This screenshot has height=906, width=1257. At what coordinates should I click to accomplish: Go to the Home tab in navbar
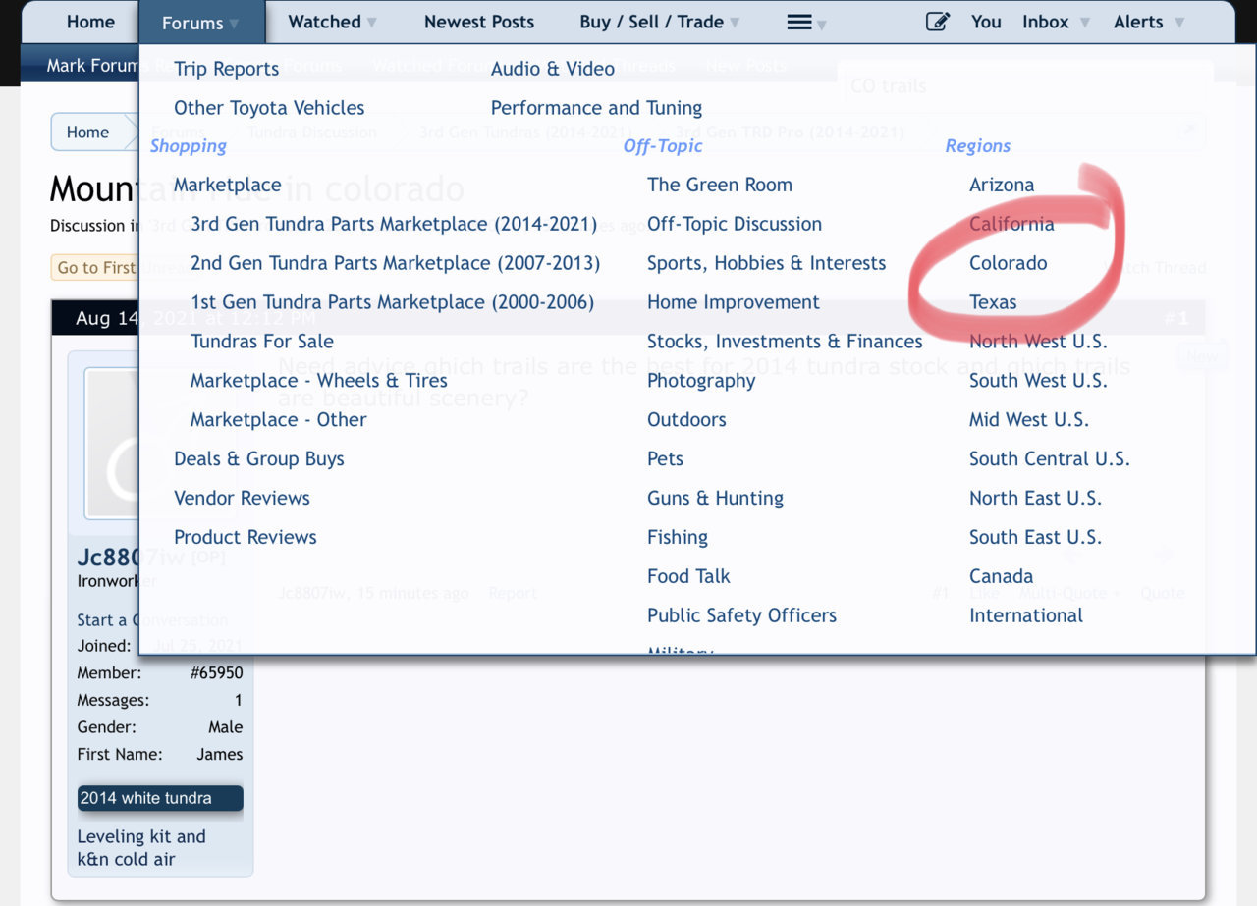(x=90, y=22)
